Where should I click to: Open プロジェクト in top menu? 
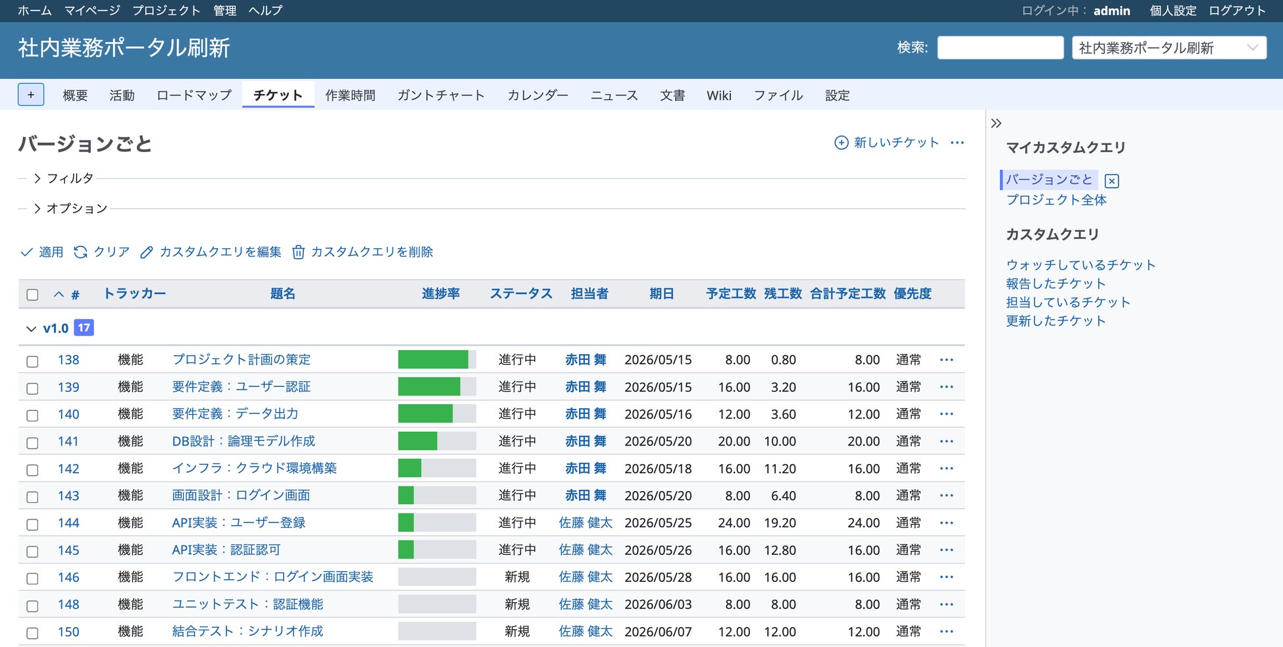pos(166,11)
